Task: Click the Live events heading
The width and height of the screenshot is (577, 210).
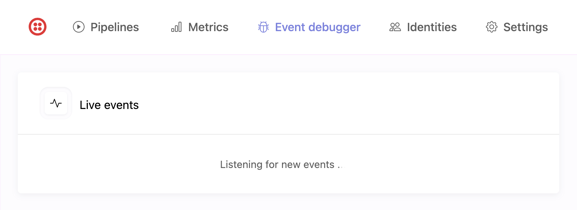Action: click(x=109, y=105)
